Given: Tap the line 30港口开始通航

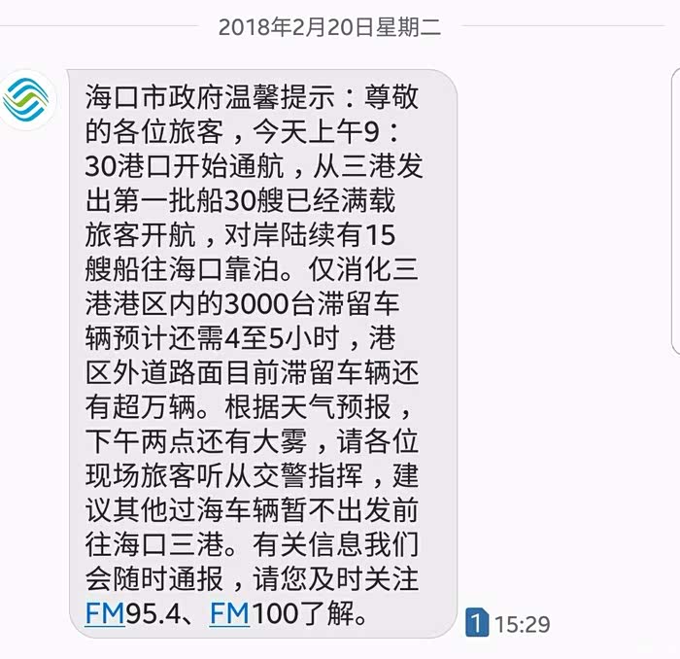Looking at the screenshot, I should tap(185, 166).
